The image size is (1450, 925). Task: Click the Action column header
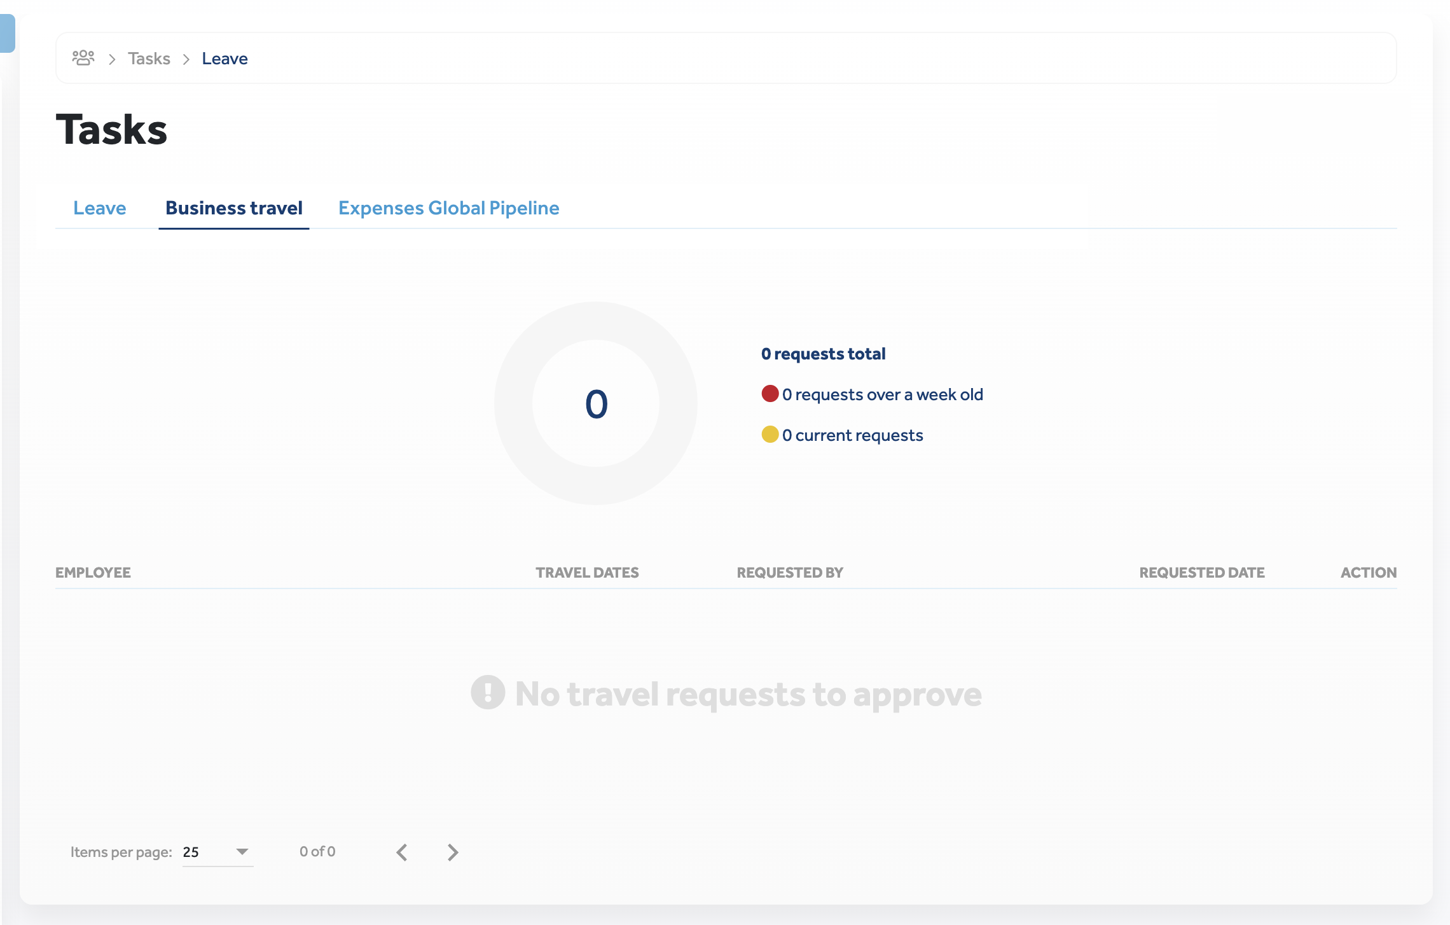pos(1368,573)
